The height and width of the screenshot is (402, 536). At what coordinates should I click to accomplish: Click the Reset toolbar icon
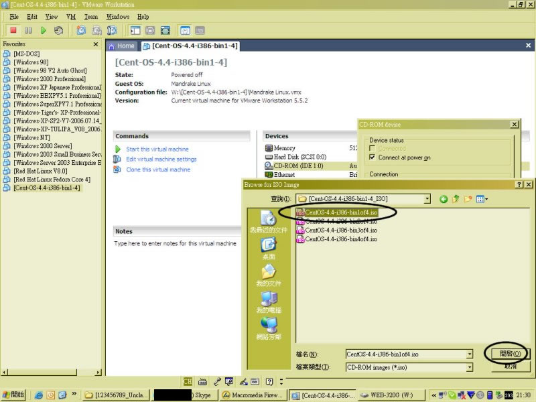tap(58, 30)
